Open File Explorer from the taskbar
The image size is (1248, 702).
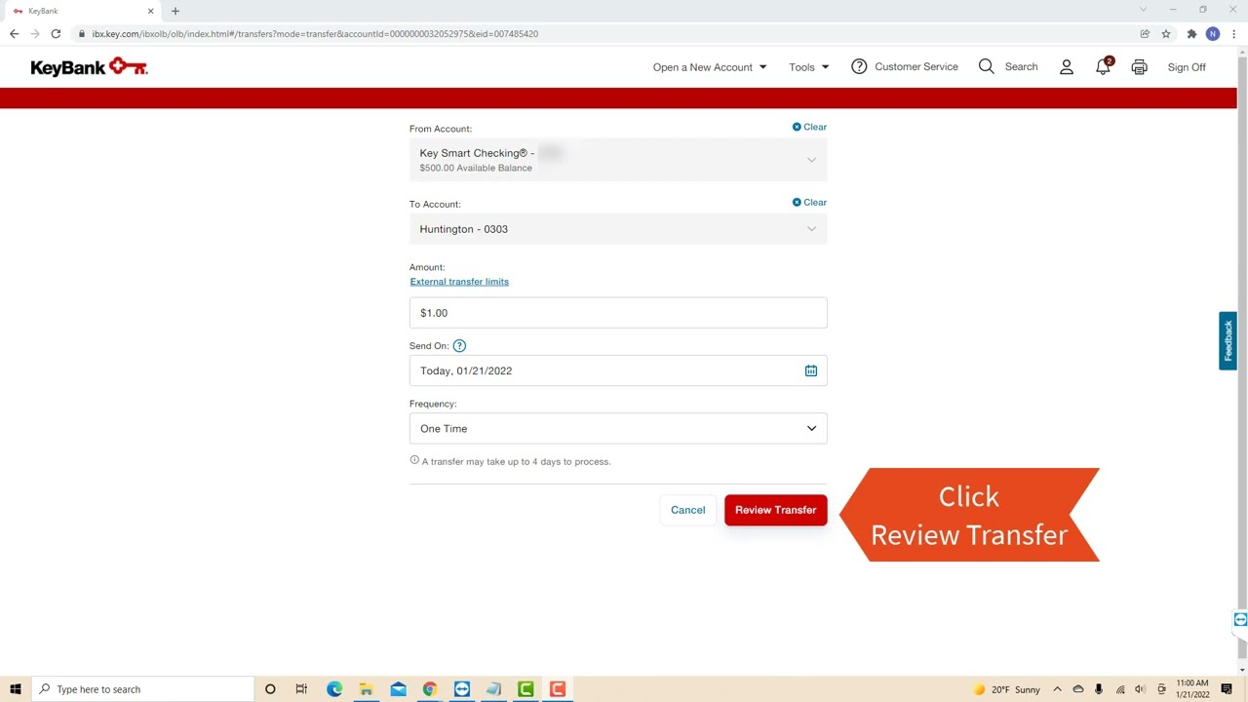pos(366,689)
